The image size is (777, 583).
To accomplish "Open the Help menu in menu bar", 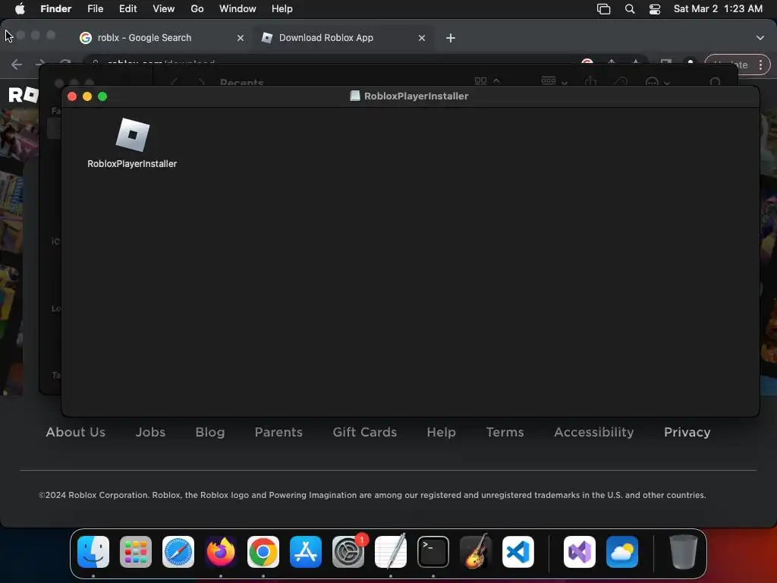I will tap(282, 9).
